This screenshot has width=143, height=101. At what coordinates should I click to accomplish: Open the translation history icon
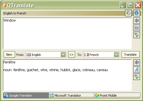(128, 13)
